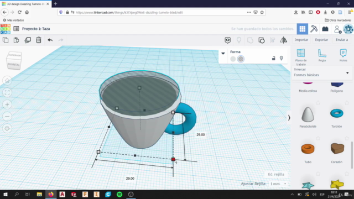Zoom out with the minus button
354x199 pixels.
[7, 117]
